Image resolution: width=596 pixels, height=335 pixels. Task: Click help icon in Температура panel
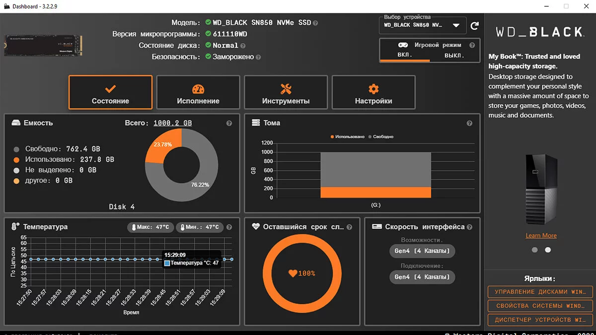coord(229,227)
